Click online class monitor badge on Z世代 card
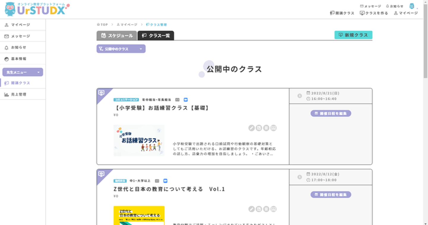This screenshot has width=428, height=225. click(x=101, y=174)
